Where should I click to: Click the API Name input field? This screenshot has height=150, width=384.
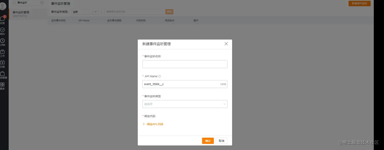click(185, 84)
